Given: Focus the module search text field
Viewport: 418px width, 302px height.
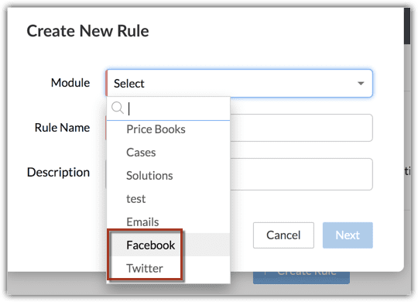Looking at the screenshot, I should point(178,108).
